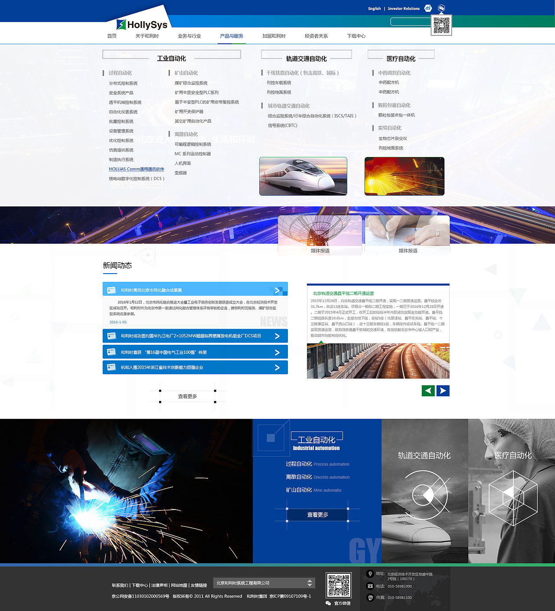The image size is (555, 611).
Task: Switch language via the English link
Action: pos(375,9)
